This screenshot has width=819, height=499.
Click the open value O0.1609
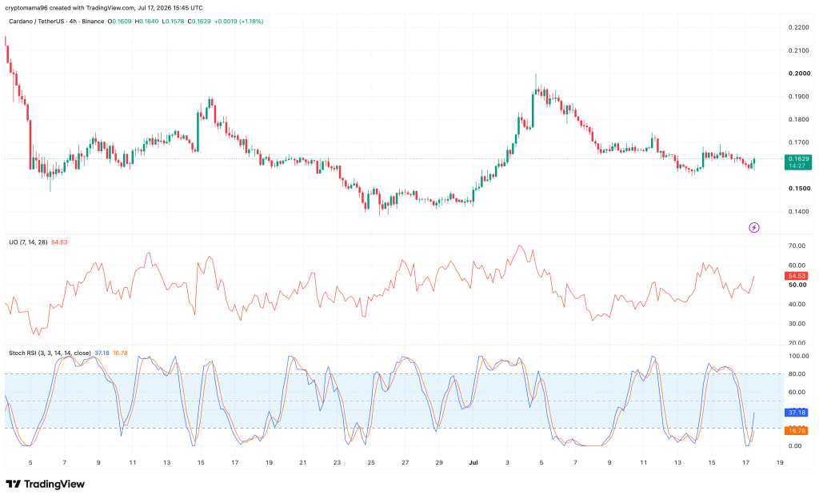[x=120, y=22]
